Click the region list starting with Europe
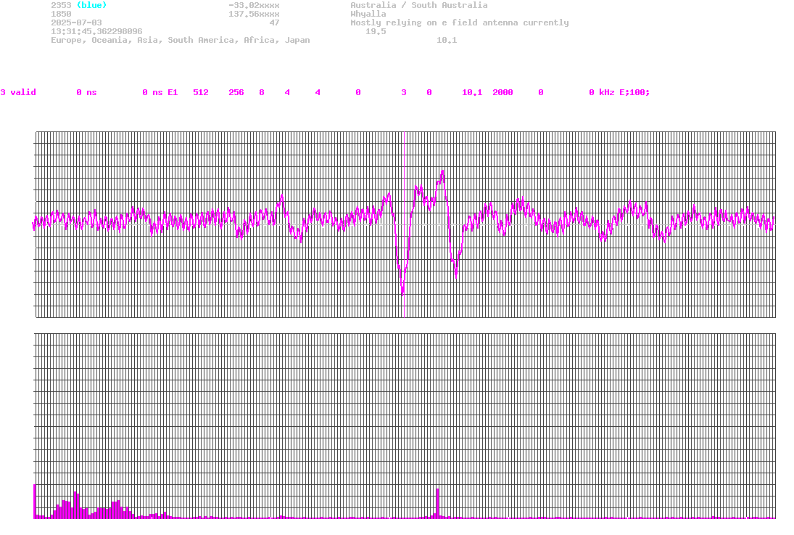Image resolution: width=794 pixels, height=535 pixels. [181, 40]
